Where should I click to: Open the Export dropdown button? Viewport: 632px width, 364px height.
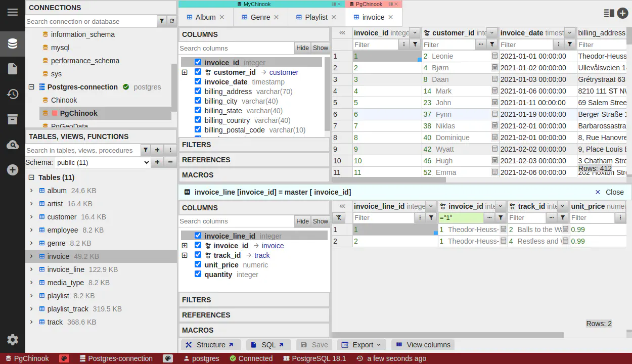click(362, 345)
